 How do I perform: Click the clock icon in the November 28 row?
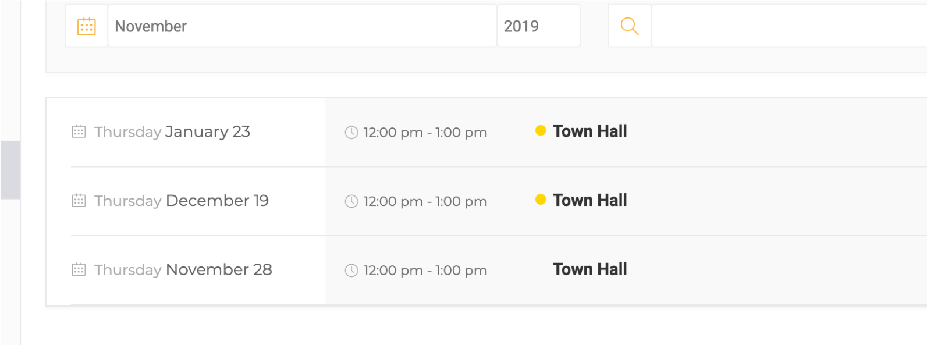(351, 271)
